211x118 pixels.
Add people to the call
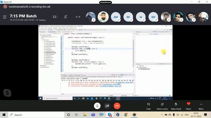(x=66, y=17)
